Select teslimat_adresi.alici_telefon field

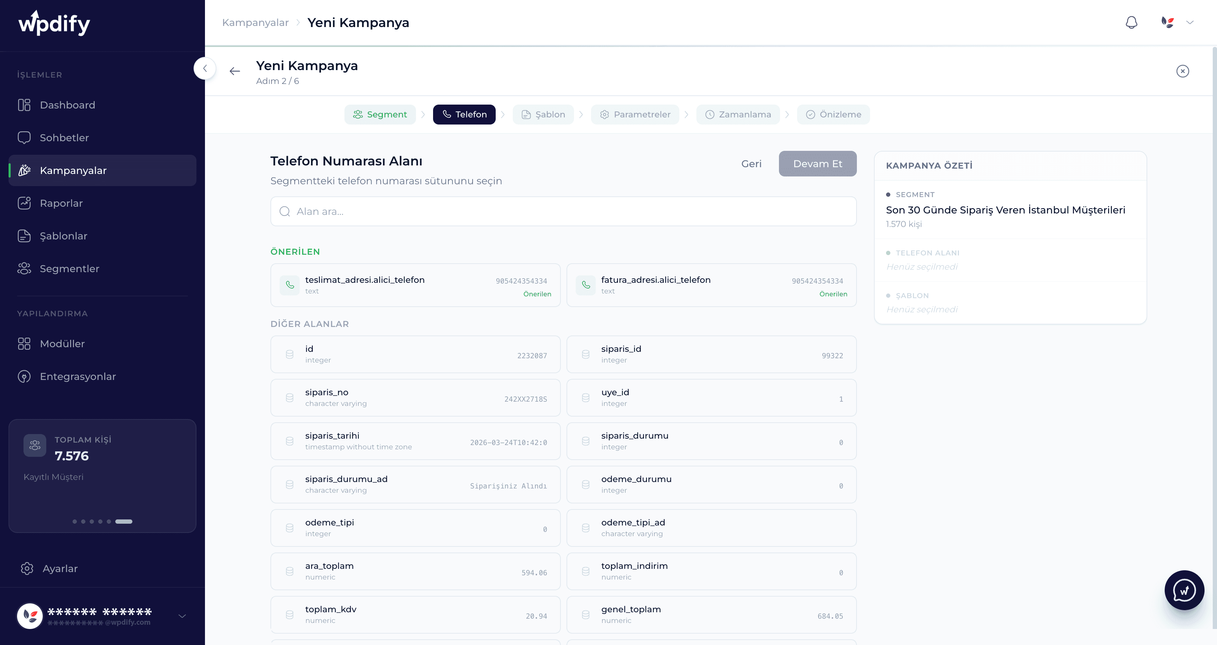415,285
